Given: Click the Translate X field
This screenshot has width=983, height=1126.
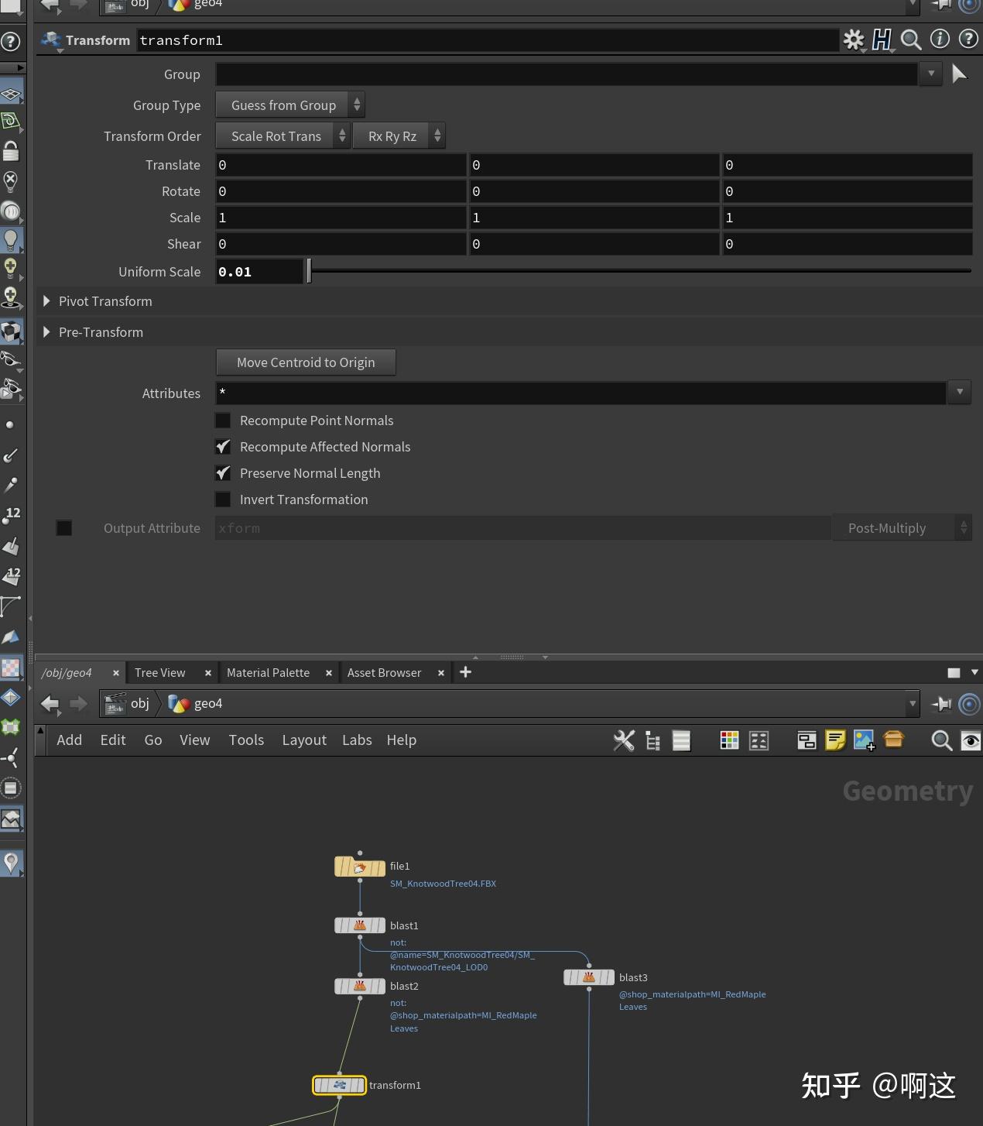Looking at the screenshot, I should point(341,165).
